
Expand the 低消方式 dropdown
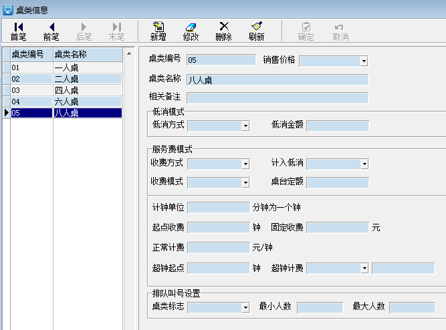click(245, 126)
